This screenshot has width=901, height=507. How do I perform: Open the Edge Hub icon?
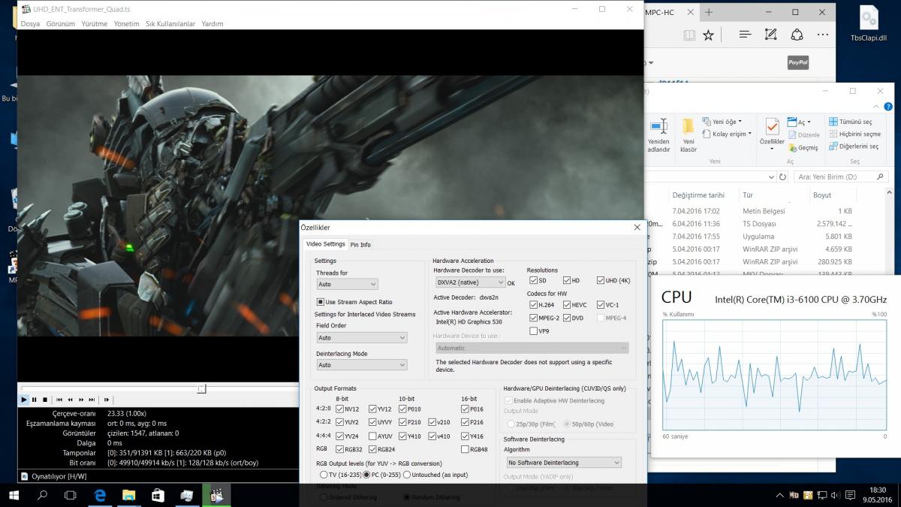click(x=745, y=35)
